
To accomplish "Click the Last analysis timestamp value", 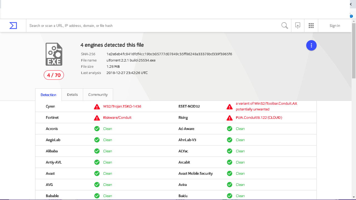I will pos(127,73).
